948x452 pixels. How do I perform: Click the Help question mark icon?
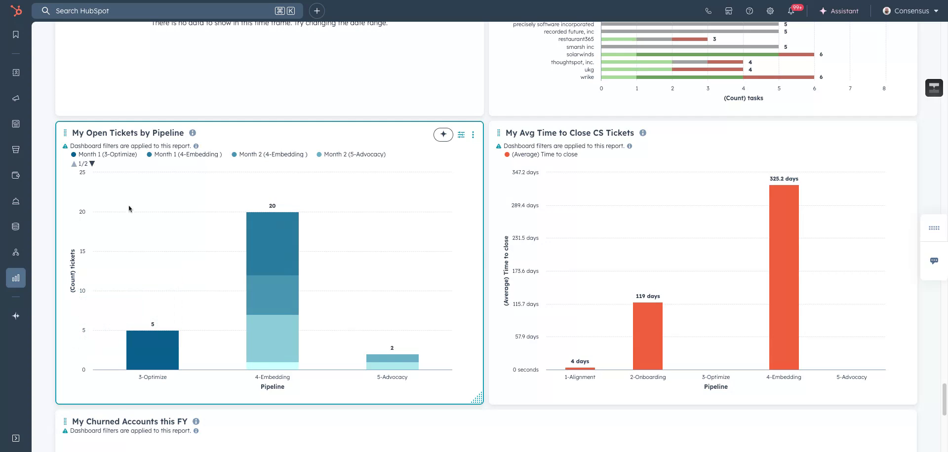(x=750, y=11)
